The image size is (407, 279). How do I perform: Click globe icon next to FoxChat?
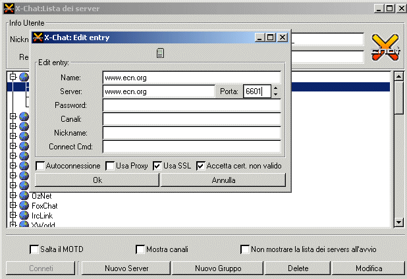(24, 205)
